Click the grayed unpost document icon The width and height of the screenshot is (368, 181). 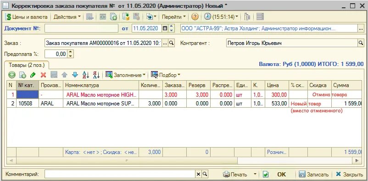[x=136, y=17]
